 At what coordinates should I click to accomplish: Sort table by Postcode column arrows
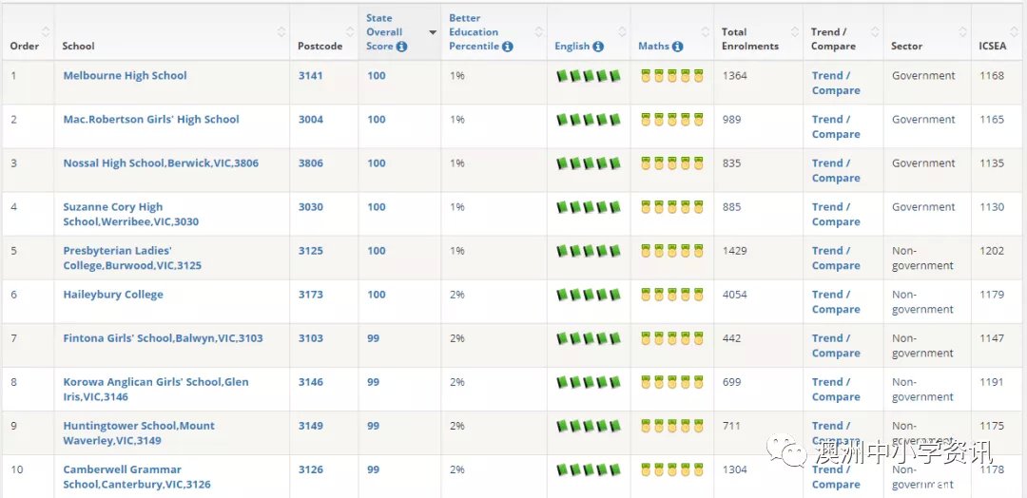pos(349,31)
